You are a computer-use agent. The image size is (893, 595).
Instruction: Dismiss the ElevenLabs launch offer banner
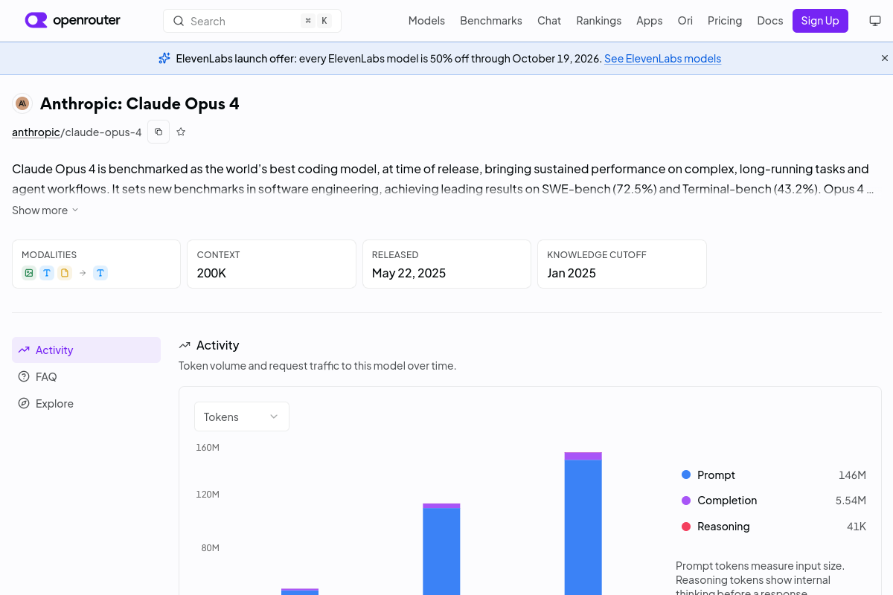pos(885,58)
